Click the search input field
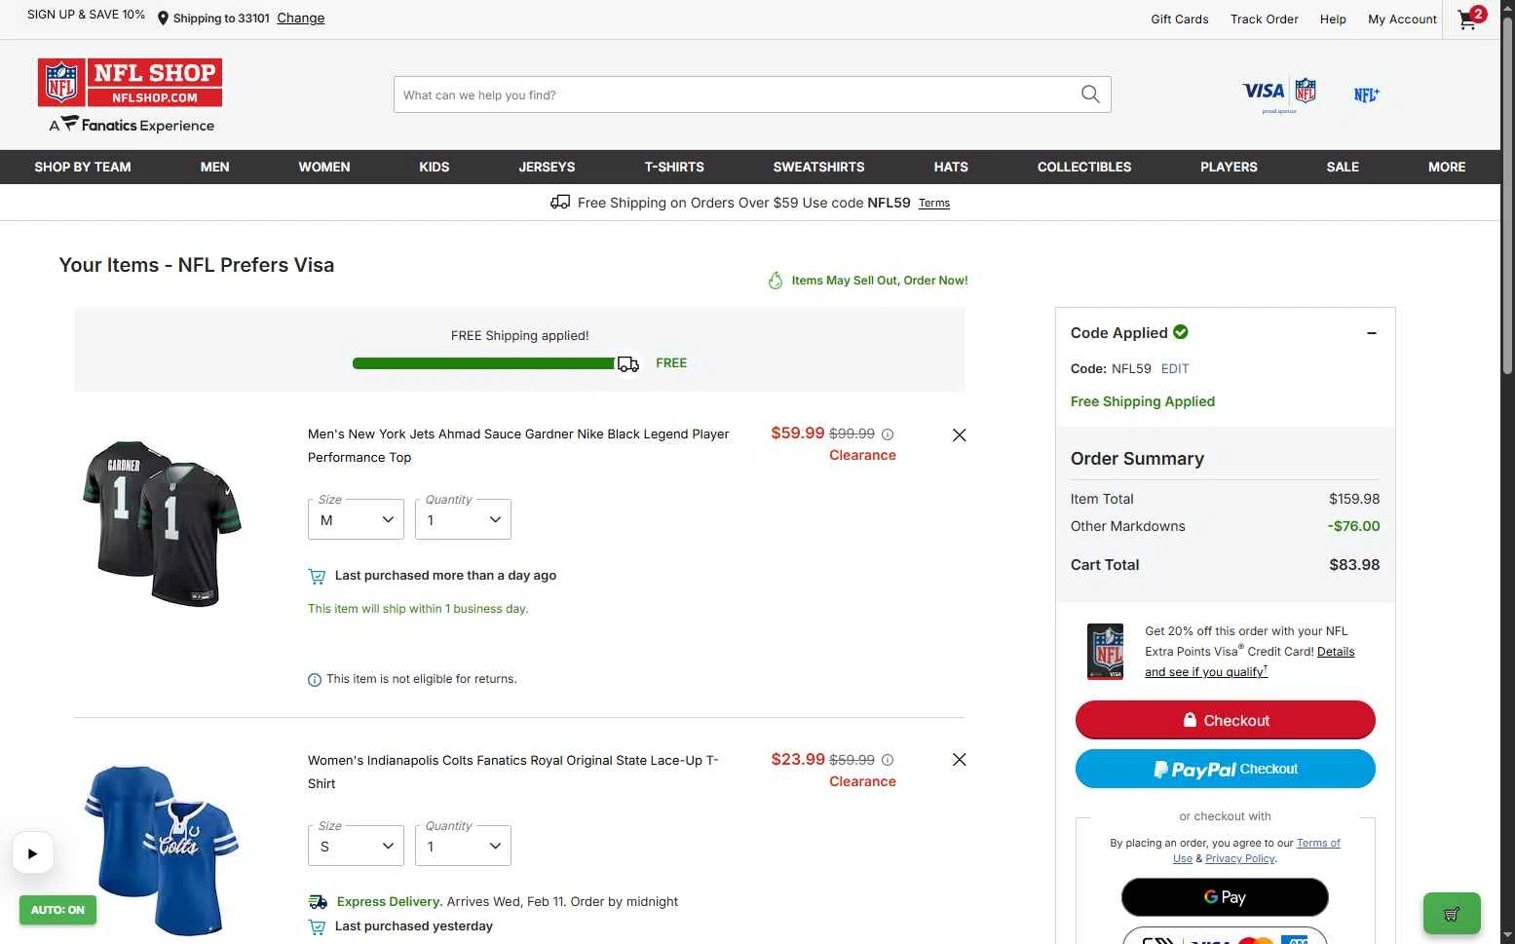Viewport: 1515px width, 944px height. [x=738, y=94]
